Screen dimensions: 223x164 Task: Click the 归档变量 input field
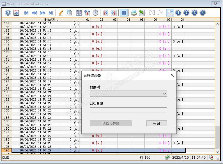click(x=128, y=110)
